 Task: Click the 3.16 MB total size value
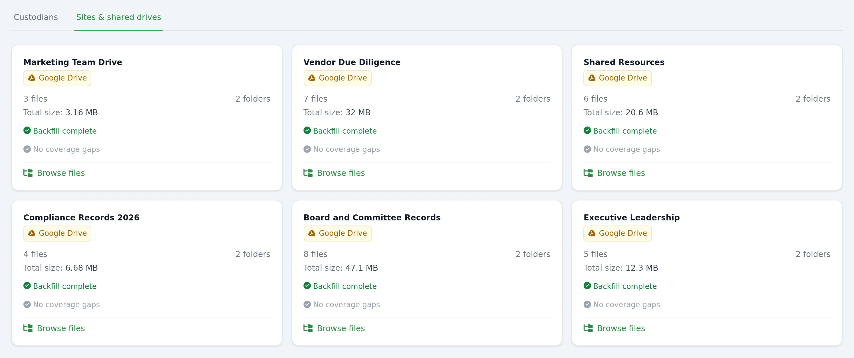(x=82, y=113)
